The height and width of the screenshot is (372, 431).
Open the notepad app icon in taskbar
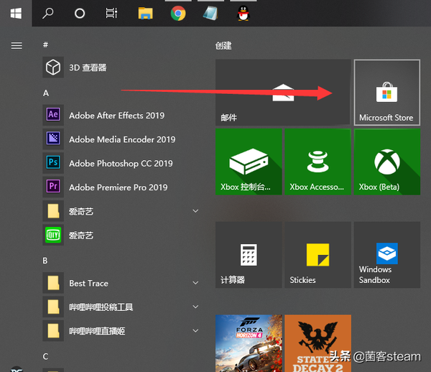pos(210,13)
